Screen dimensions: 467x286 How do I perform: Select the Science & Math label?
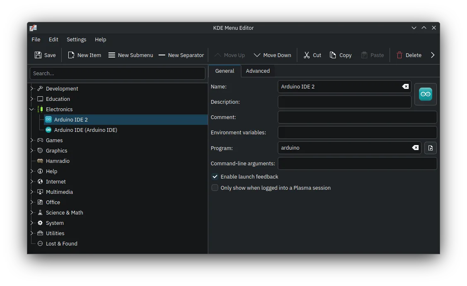tap(64, 212)
